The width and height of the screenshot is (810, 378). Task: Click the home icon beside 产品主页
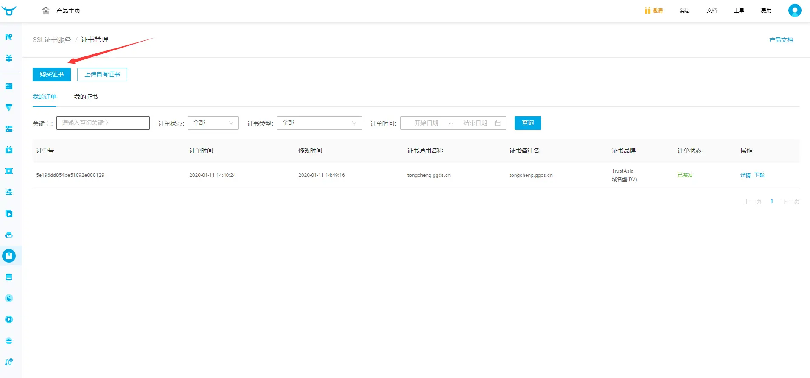tap(46, 11)
